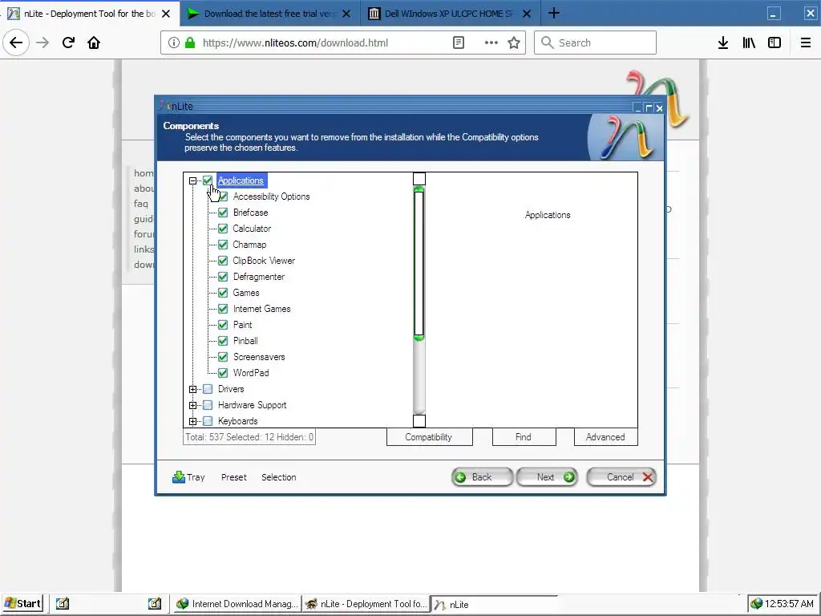
Task: Close the Dell Windows XP ULCPC tab
Action: coord(527,14)
